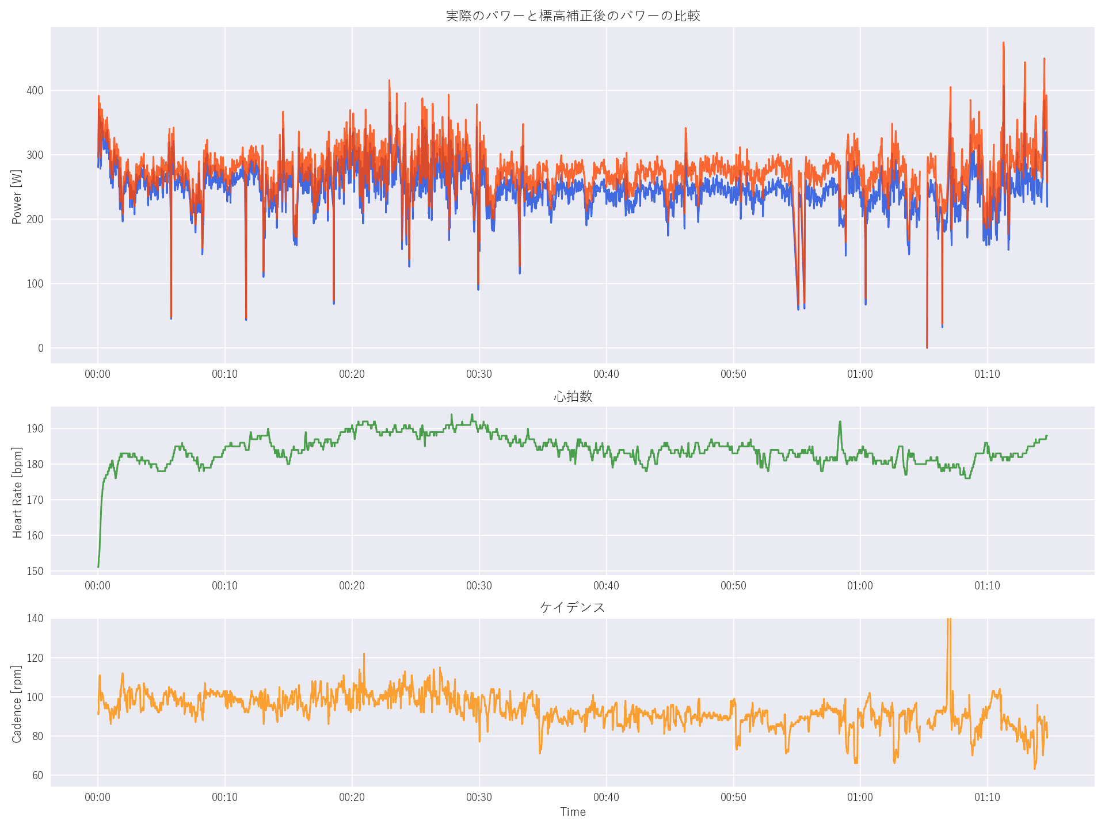The width and height of the screenshot is (1105, 828).
Task: Click the 00:50 tick under the power chart
Action: pyautogui.click(x=733, y=374)
